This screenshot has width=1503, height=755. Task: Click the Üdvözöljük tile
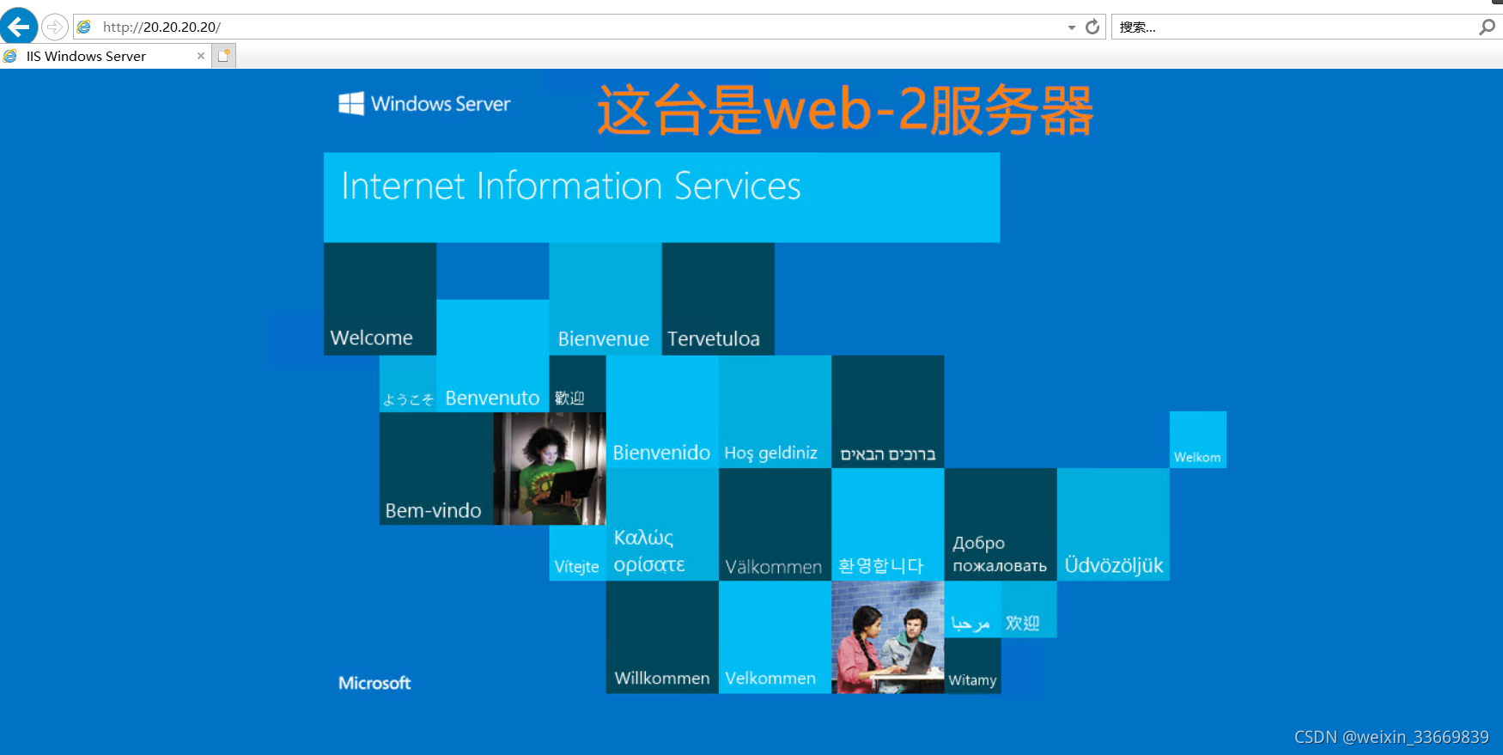click(1113, 524)
